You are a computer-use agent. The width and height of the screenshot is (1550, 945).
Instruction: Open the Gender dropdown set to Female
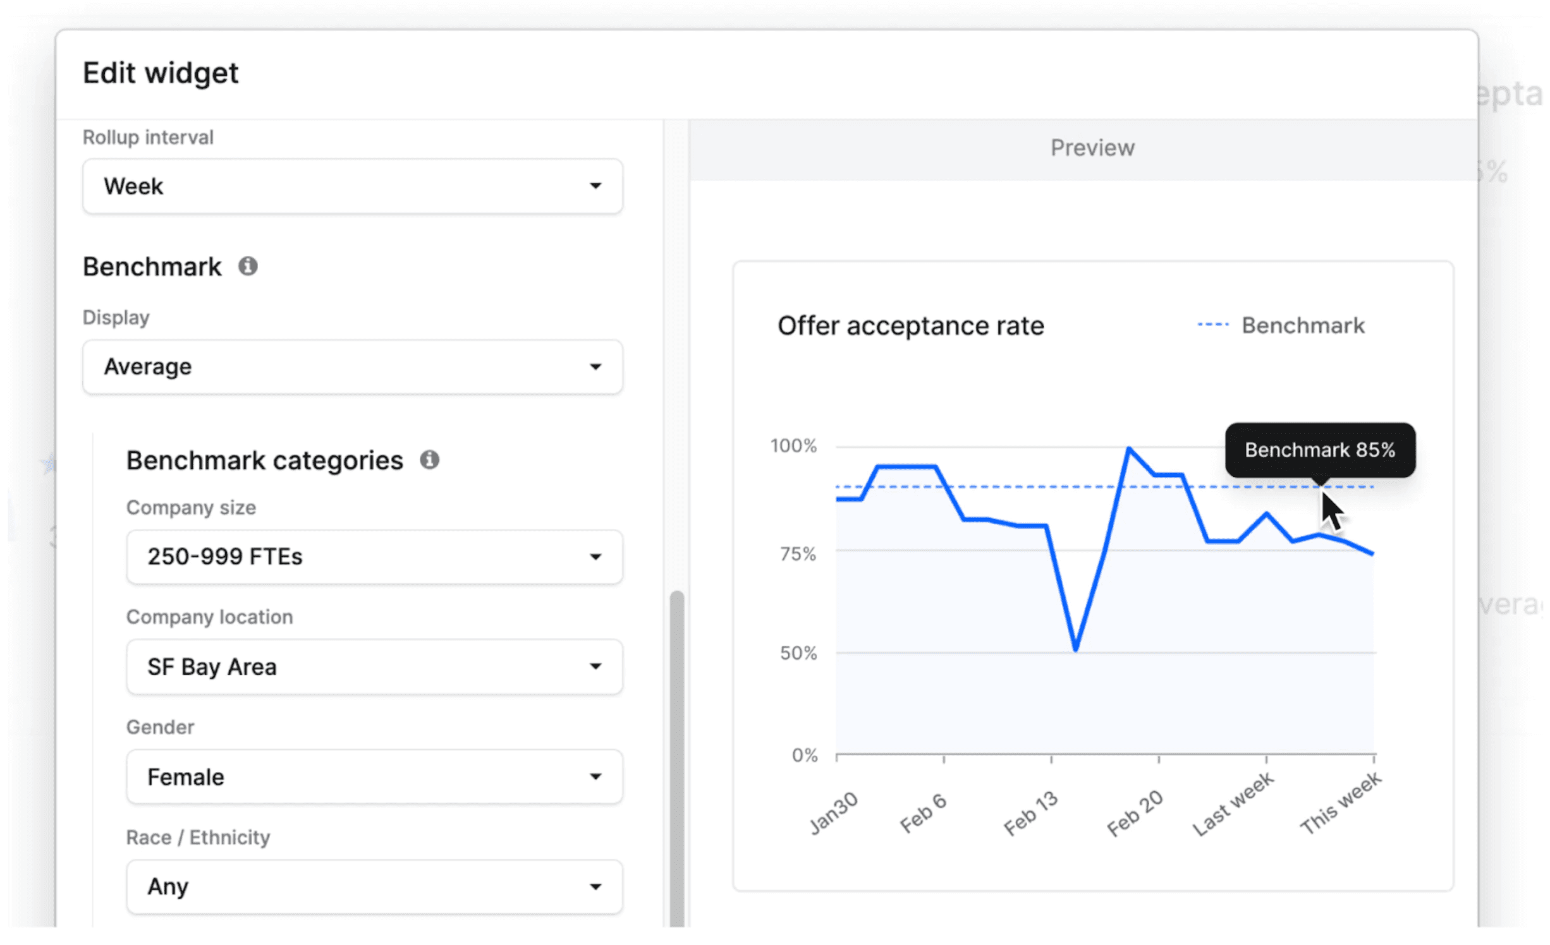point(374,777)
